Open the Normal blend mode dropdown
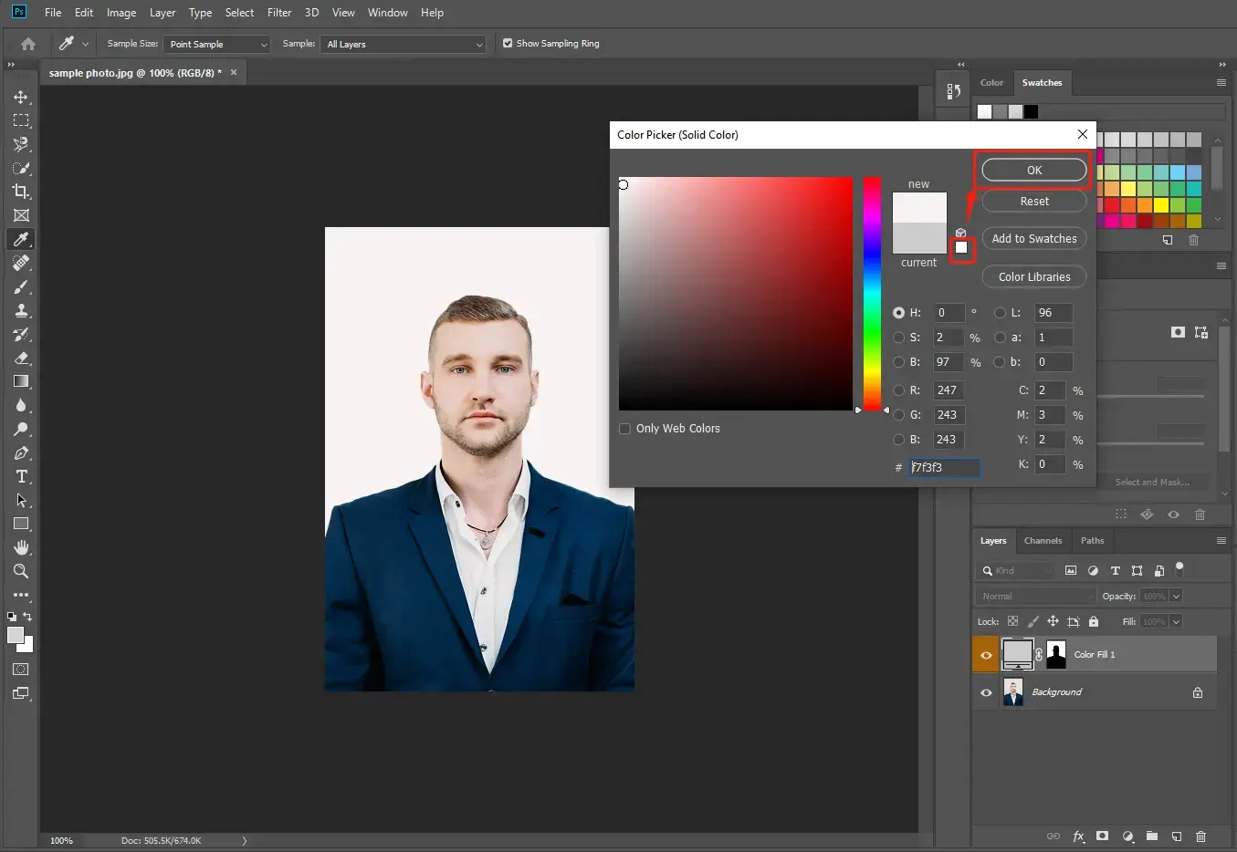The image size is (1237, 852). click(1036, 596)
